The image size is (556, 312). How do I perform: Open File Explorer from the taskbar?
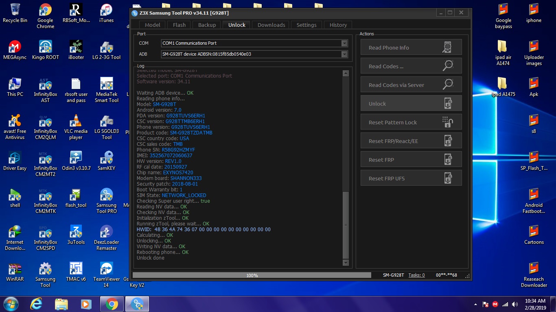tap(61, 303)
